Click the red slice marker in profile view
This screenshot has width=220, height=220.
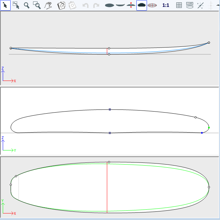(107, 51)
